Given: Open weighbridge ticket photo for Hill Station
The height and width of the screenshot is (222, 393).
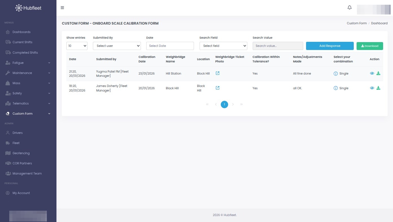Looking at the screenshot, I should pos(217,73).
